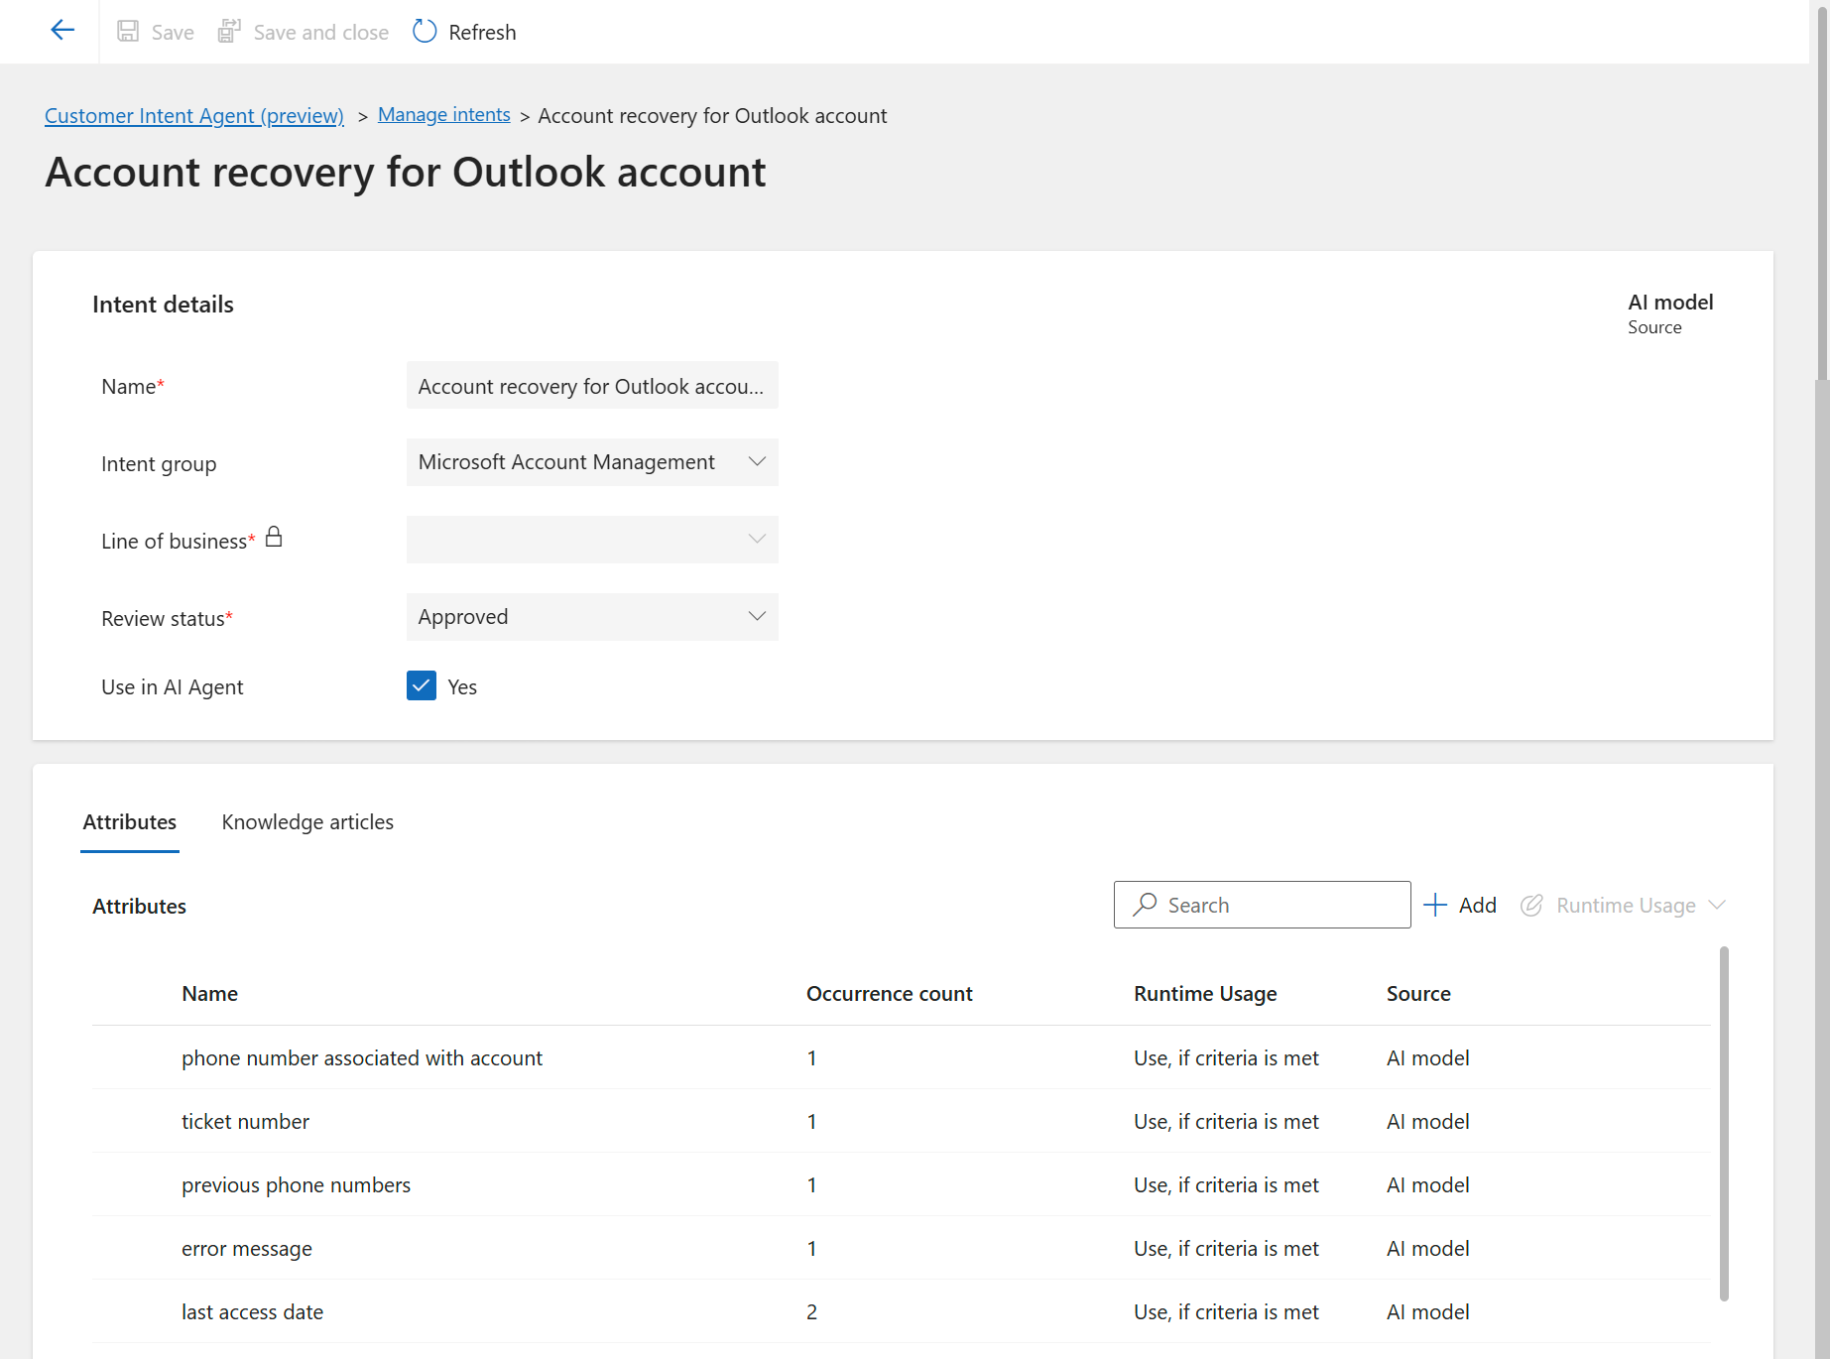Click the lock icon beside Line of business
This screenshot has height=1359, width=1830.
[274, 538]
